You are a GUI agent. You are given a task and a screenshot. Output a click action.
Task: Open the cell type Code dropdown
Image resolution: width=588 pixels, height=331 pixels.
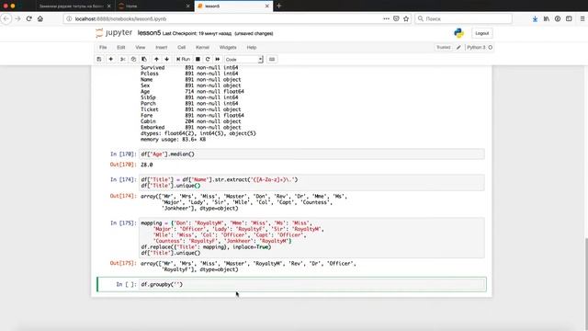243,59
